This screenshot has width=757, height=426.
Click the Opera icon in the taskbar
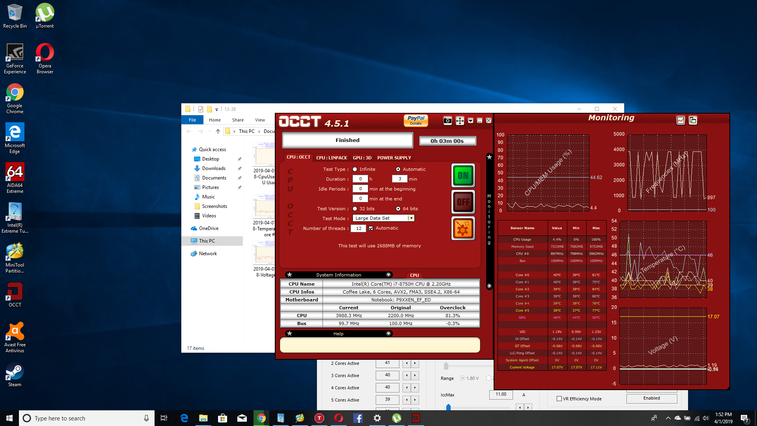(338, 418)
